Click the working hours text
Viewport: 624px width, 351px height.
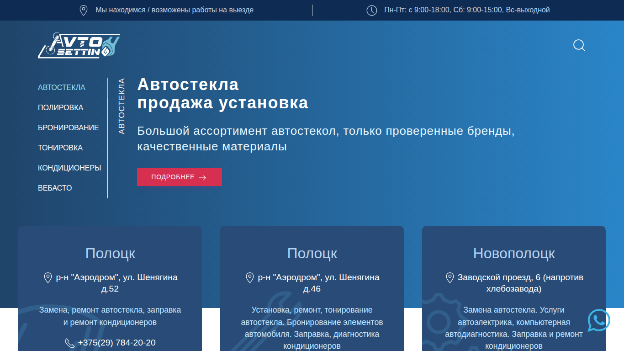pyautogui.click(x=467, y=10)
